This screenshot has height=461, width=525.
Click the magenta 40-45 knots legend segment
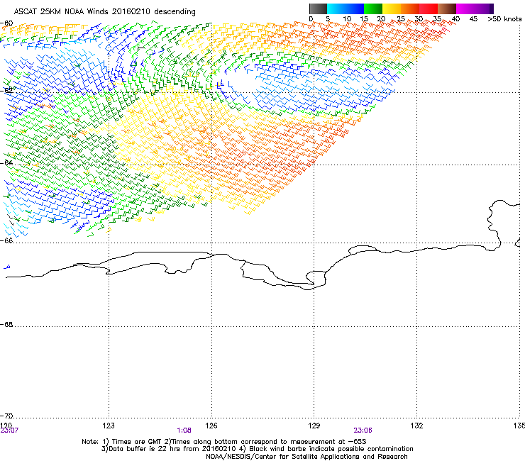click(465, 9)
